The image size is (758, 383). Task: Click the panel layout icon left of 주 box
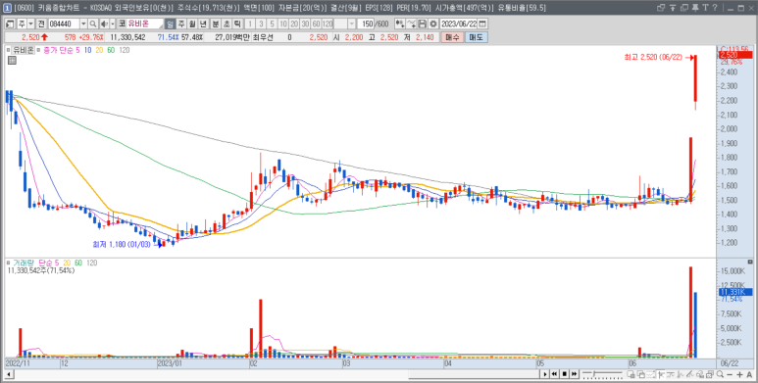10,24
